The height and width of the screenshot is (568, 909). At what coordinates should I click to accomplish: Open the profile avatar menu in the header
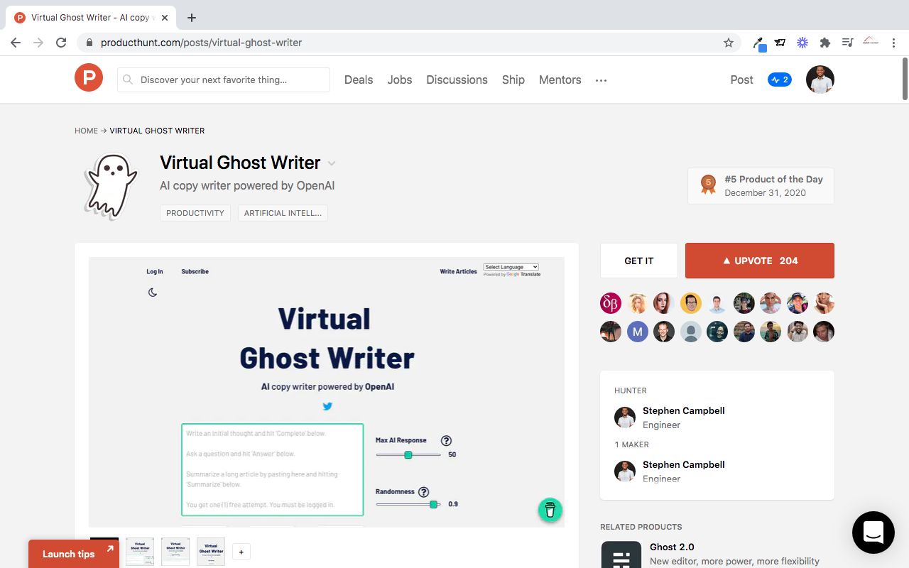click(820, 80)
